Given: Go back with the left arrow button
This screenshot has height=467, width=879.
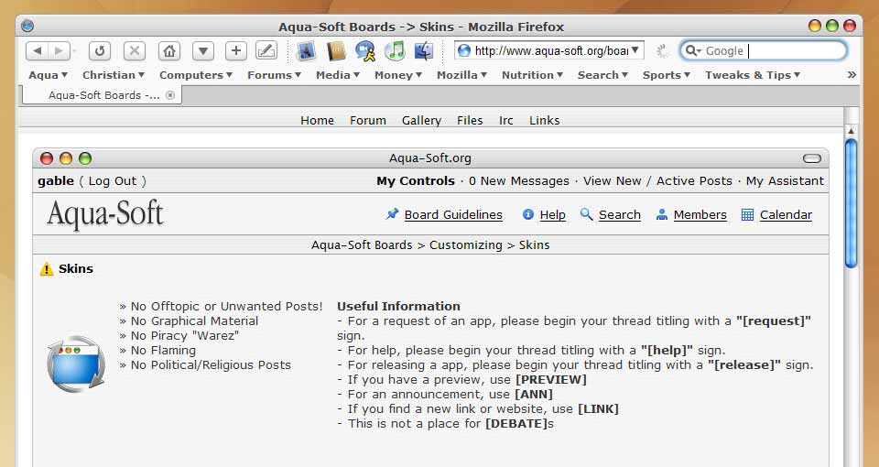Looking at the screenshot, I should click(37, 51).
